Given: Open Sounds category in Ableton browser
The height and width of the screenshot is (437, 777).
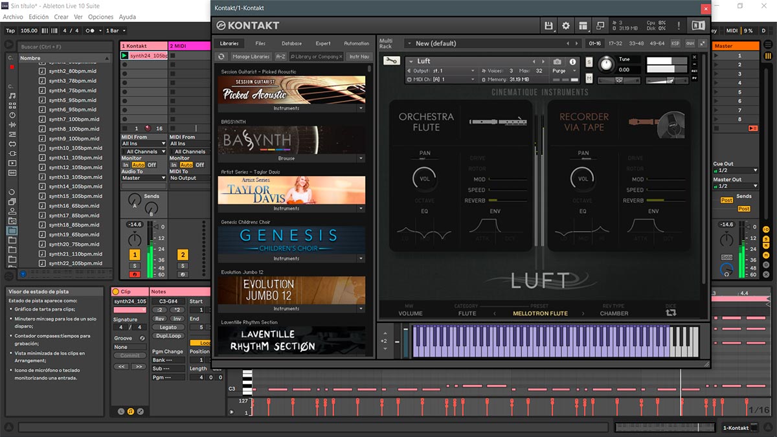Looking at the screenshot, I should point(12,95).
